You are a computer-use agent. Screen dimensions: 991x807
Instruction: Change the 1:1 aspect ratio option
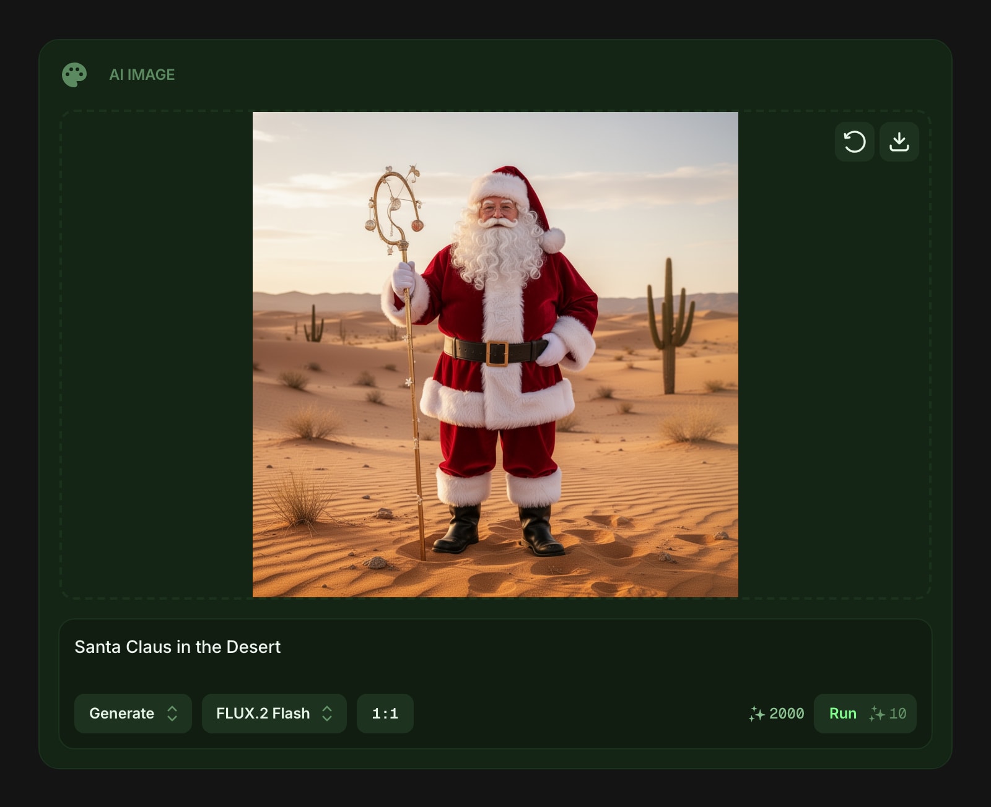point(385,714)
